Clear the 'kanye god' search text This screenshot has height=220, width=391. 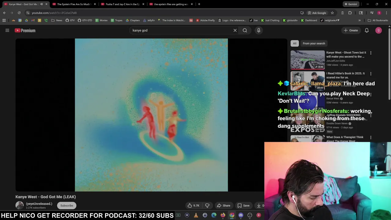click(235, 30)
